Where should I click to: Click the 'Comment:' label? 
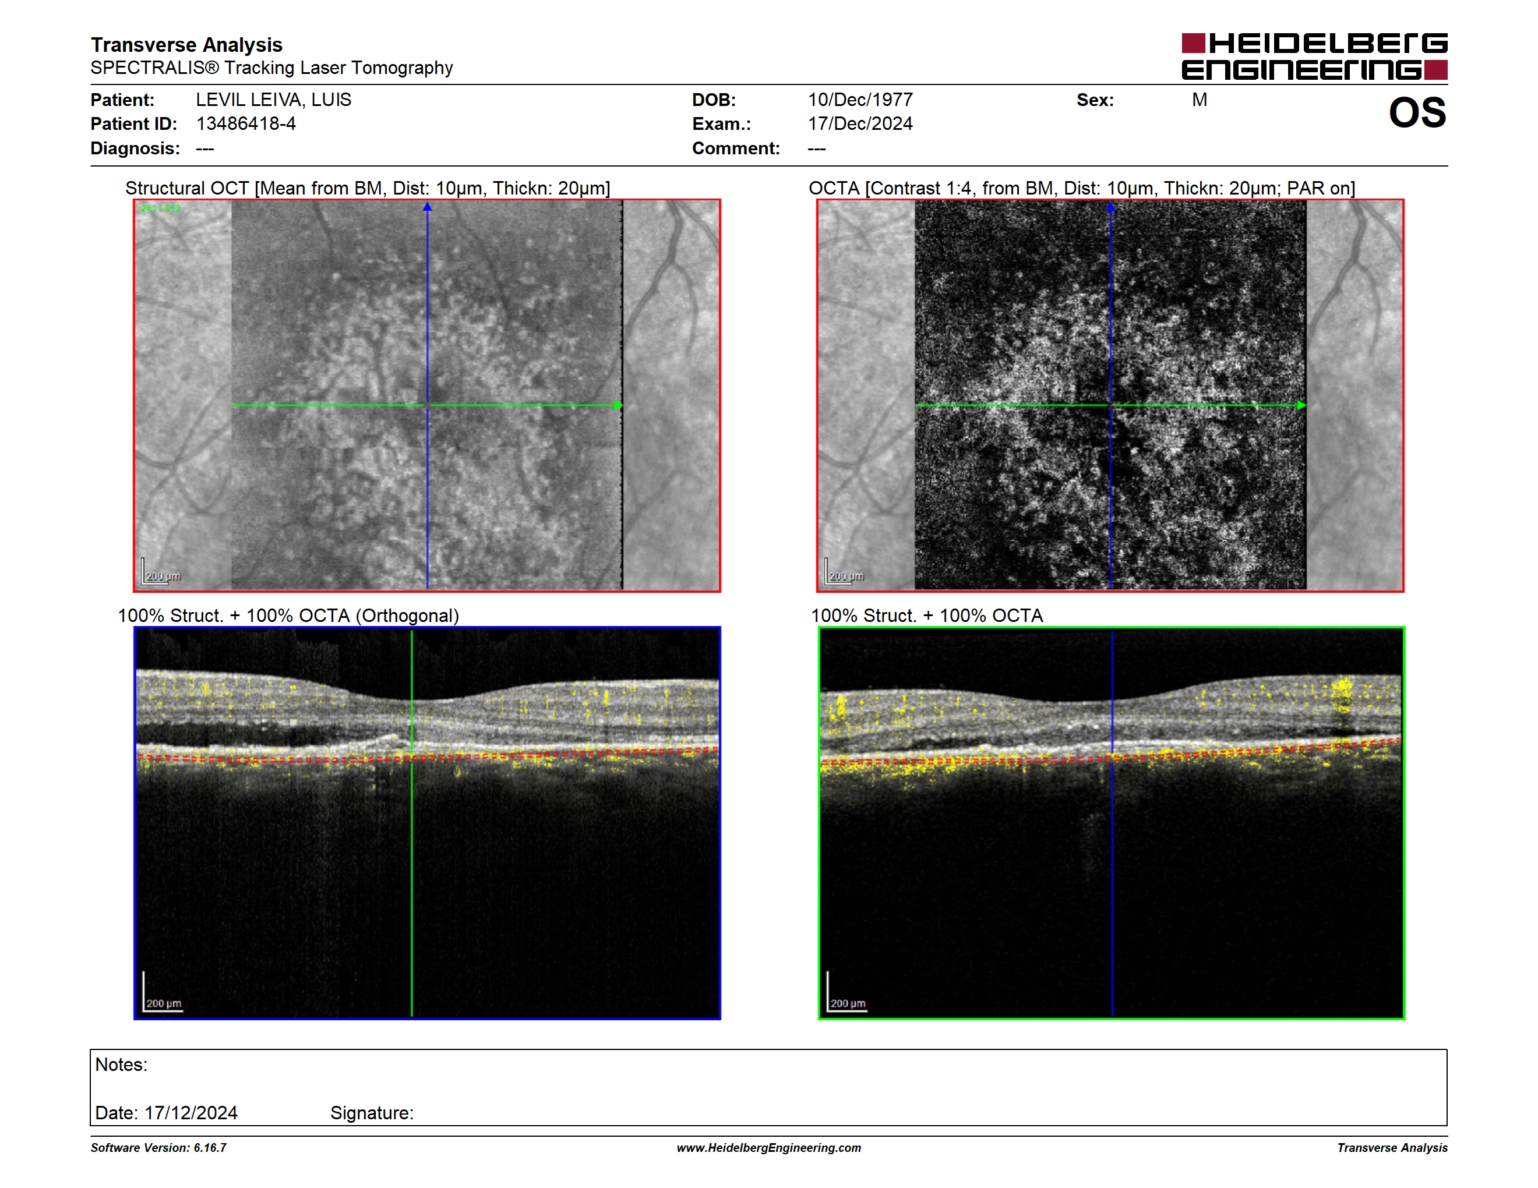(x=736, y=148)
